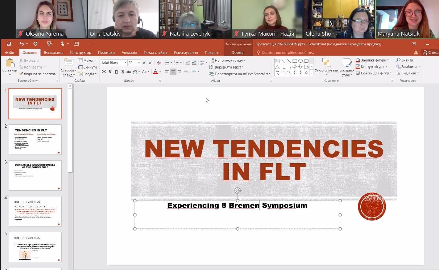Image resolution: width=439 pixels, height=270 pixels.
Task: Switch to the Вставлення ribbon tab
Action: (53, 52)
